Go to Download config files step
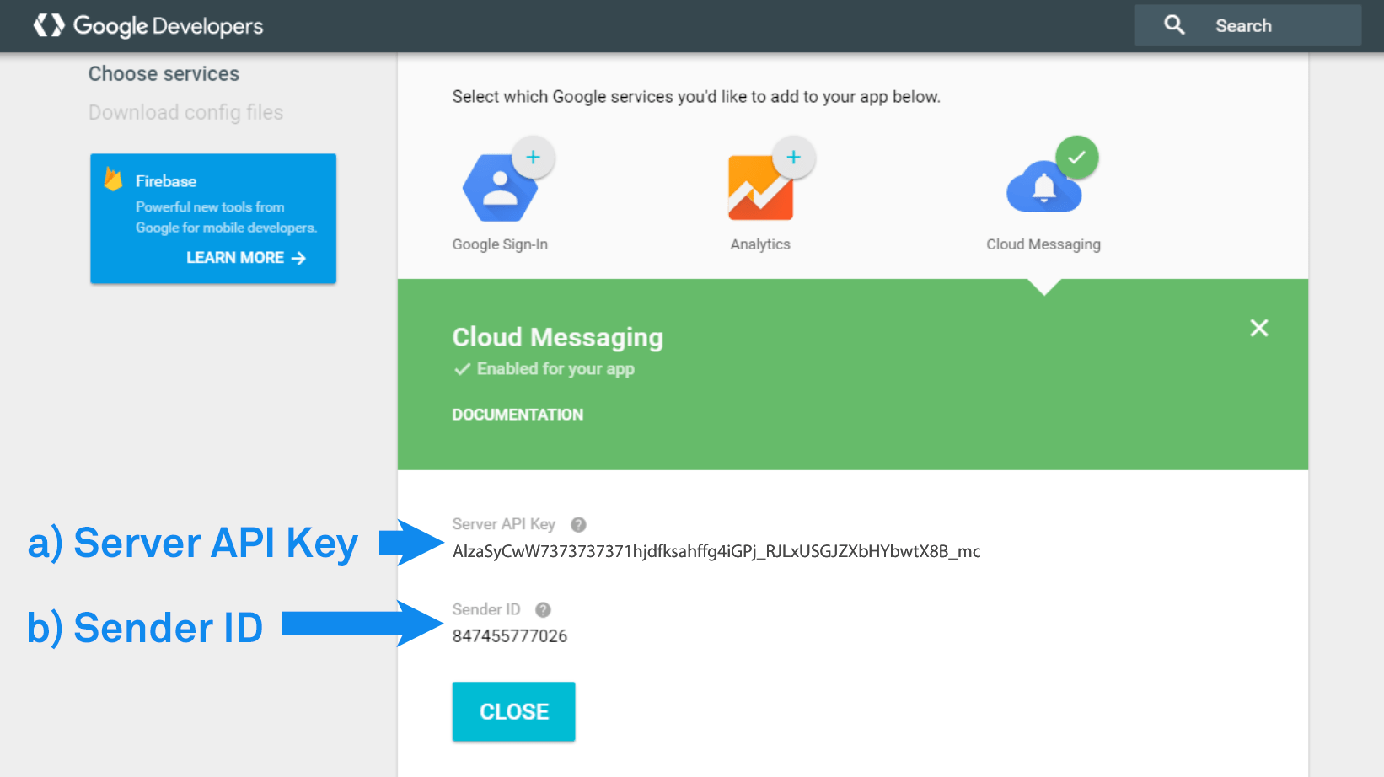This screenshot has width=1384, height=777. (185, 113)
